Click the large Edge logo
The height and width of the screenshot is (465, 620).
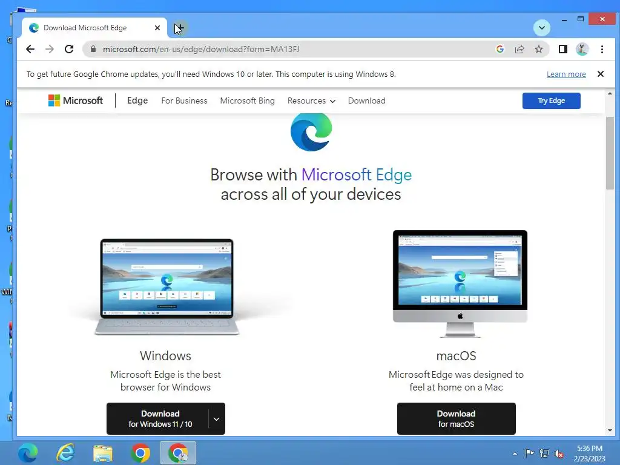[311, 131]
